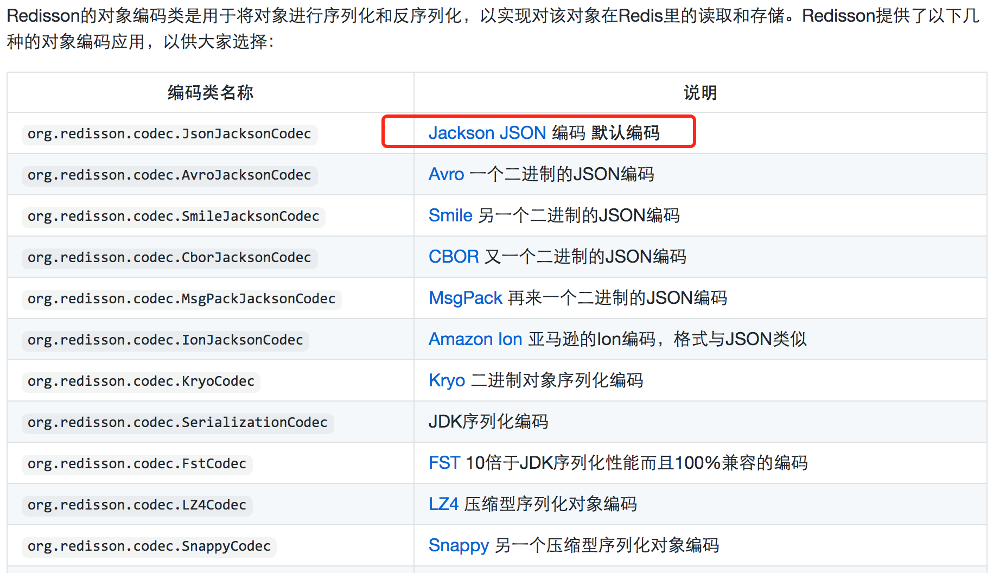Image resolution: width=993 pixels, height=573 pixels.
Task: Click the 亚马逊的Ion编码 description text
Action: (667, 339)
